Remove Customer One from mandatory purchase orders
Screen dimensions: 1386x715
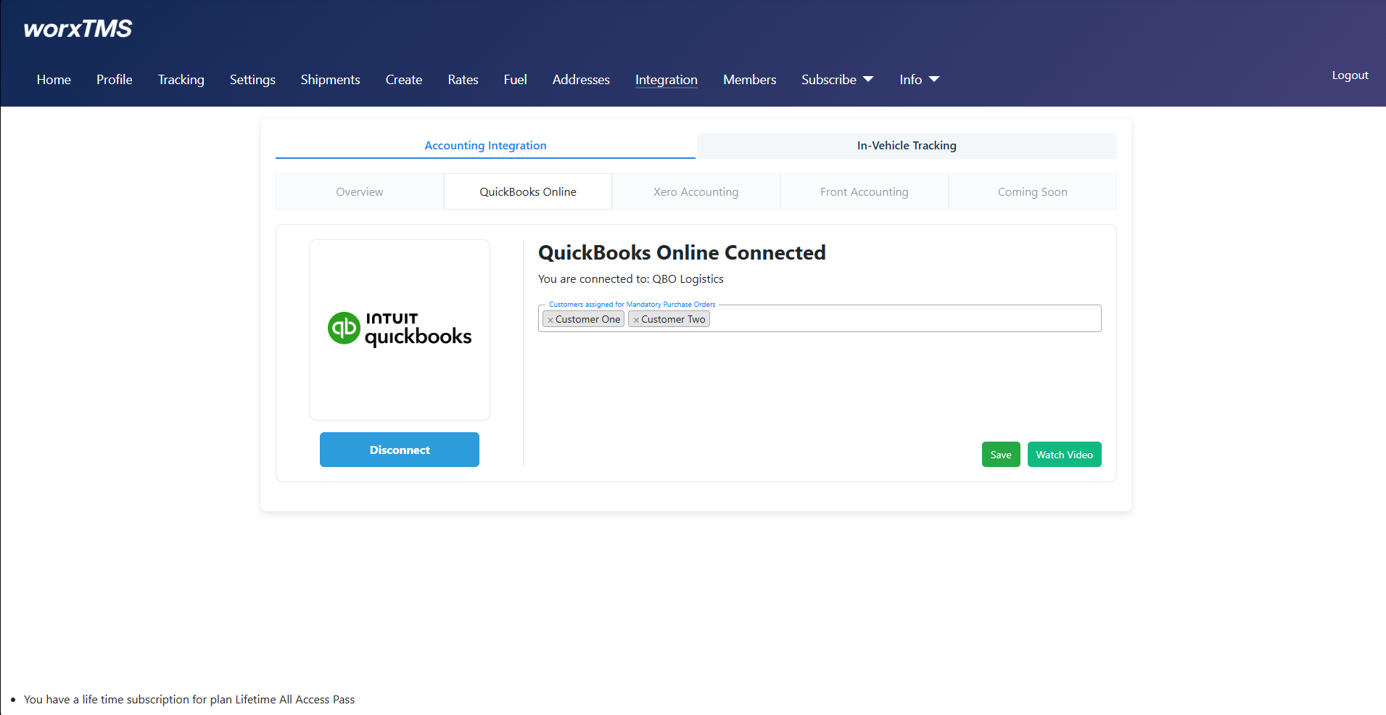point(550,319)
